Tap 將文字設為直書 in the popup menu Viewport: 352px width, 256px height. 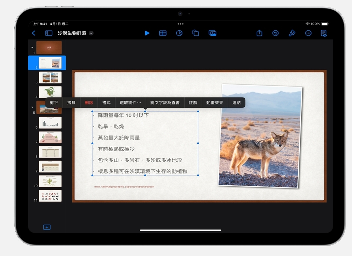point(165,102)
